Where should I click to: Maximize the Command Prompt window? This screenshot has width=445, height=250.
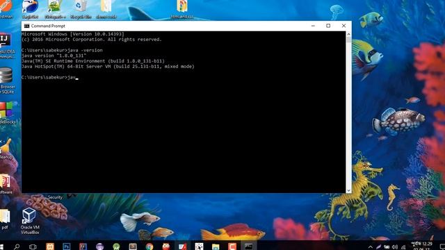328,26
